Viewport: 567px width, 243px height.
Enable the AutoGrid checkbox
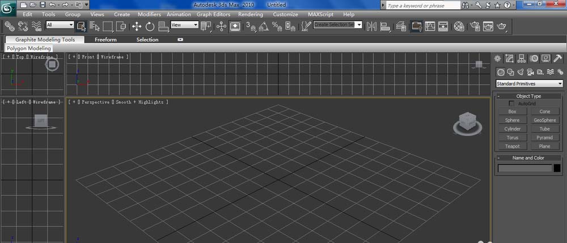pos(511,104)
